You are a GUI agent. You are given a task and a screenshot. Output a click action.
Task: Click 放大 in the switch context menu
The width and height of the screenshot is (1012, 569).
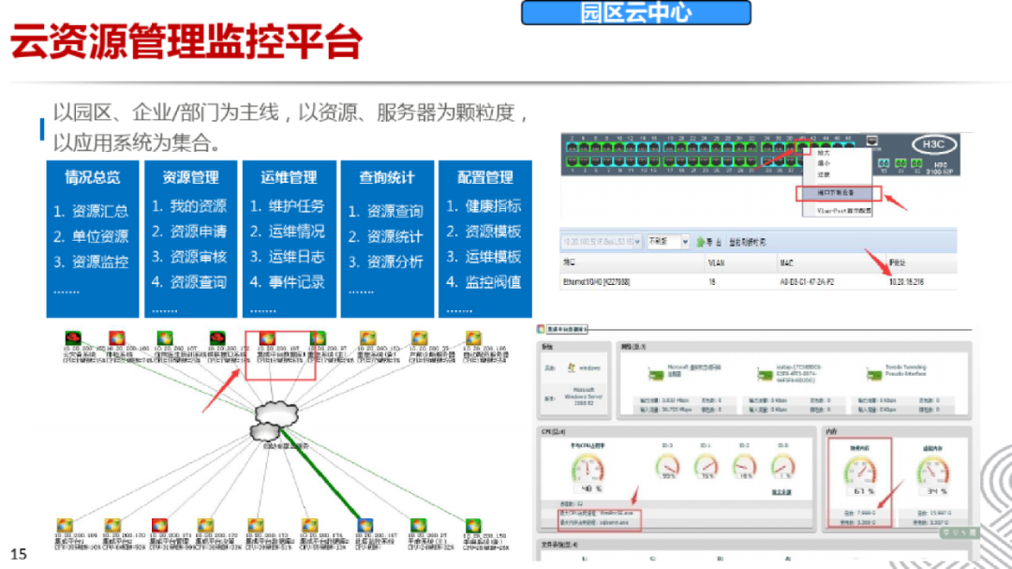pos(823,153)
